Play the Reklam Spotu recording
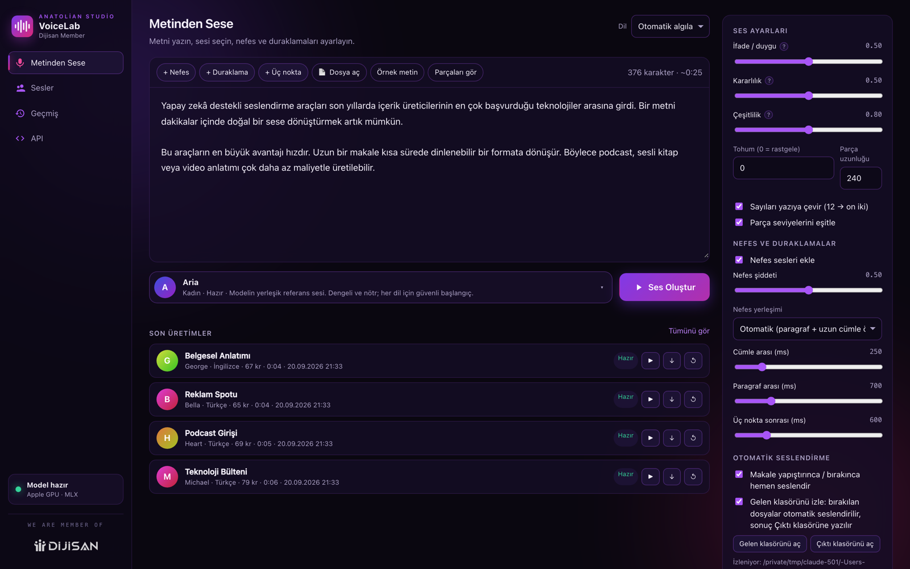 [x=650, y=399]
